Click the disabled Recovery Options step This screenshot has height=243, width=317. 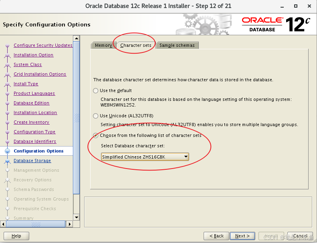pyautogui.click(x=32, y=180)
